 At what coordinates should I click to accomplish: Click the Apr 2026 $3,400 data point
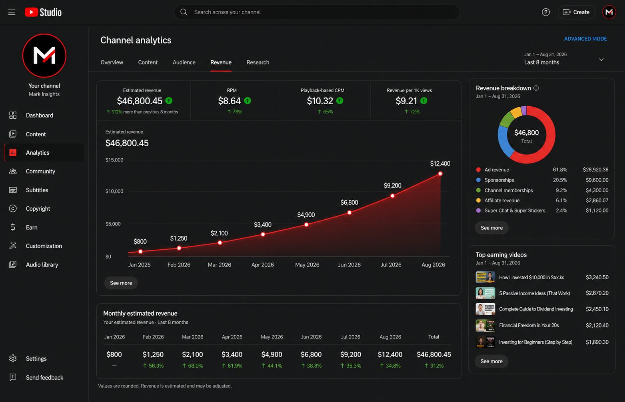point(263,235)
